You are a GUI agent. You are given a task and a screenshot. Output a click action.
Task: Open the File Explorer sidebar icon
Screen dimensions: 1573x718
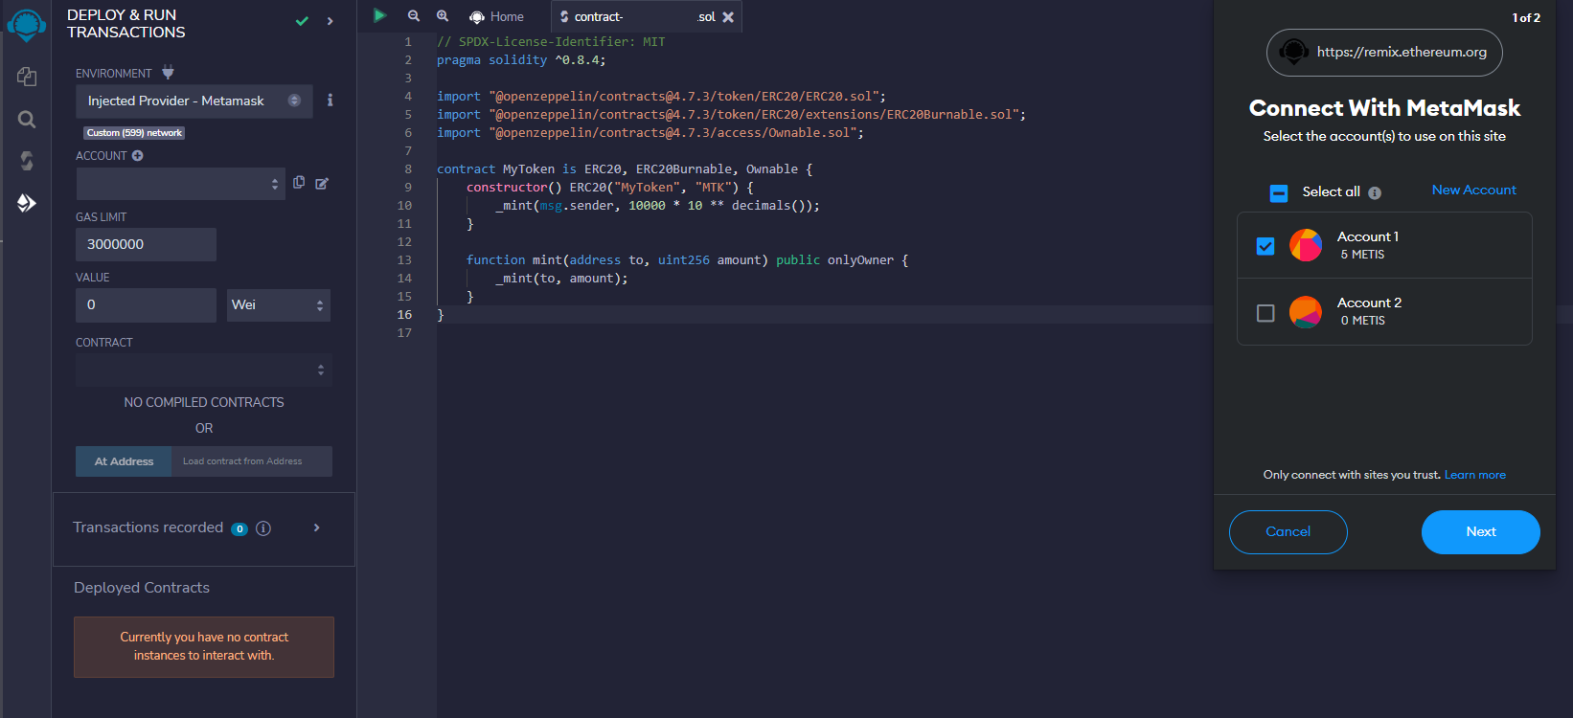[x=27, y=77]
